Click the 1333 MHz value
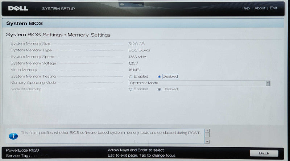The width and height of the screenshot is (290, 161). point(137,57)
